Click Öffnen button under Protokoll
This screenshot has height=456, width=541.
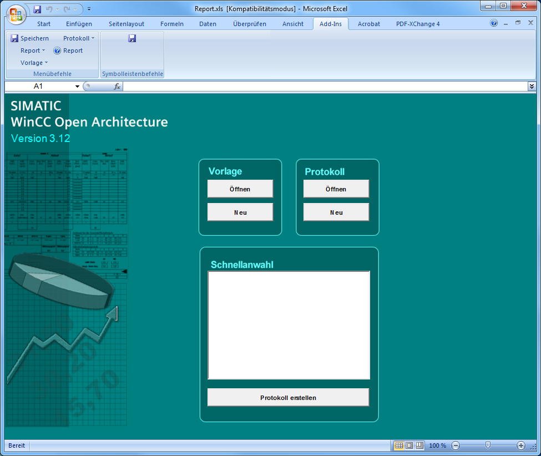(336, 189)
